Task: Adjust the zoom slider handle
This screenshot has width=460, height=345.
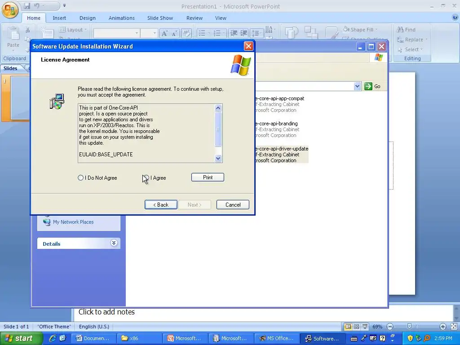Action: click(x=409, y=326)
